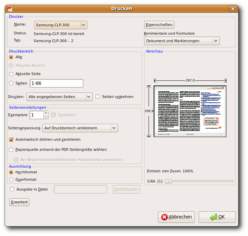Viewport: 248px width, 236px height.
Task: Click the Eigenschaften button
Action: coord(159,25)
